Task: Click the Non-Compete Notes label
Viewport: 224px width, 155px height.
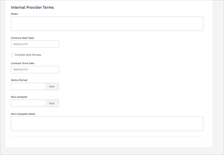Action: tap(23, 114)
